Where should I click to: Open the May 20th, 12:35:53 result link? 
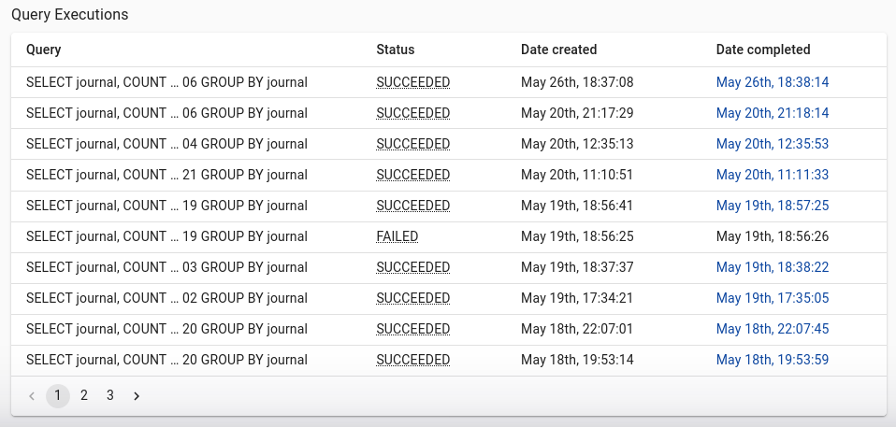coord(772,144)
